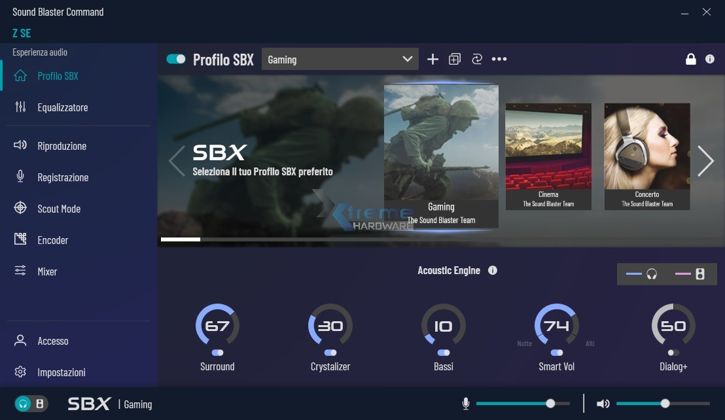This screenshot has width=725, height=420.
Task: Open the Equalizzatore section
Action: (x=62, y=107)
